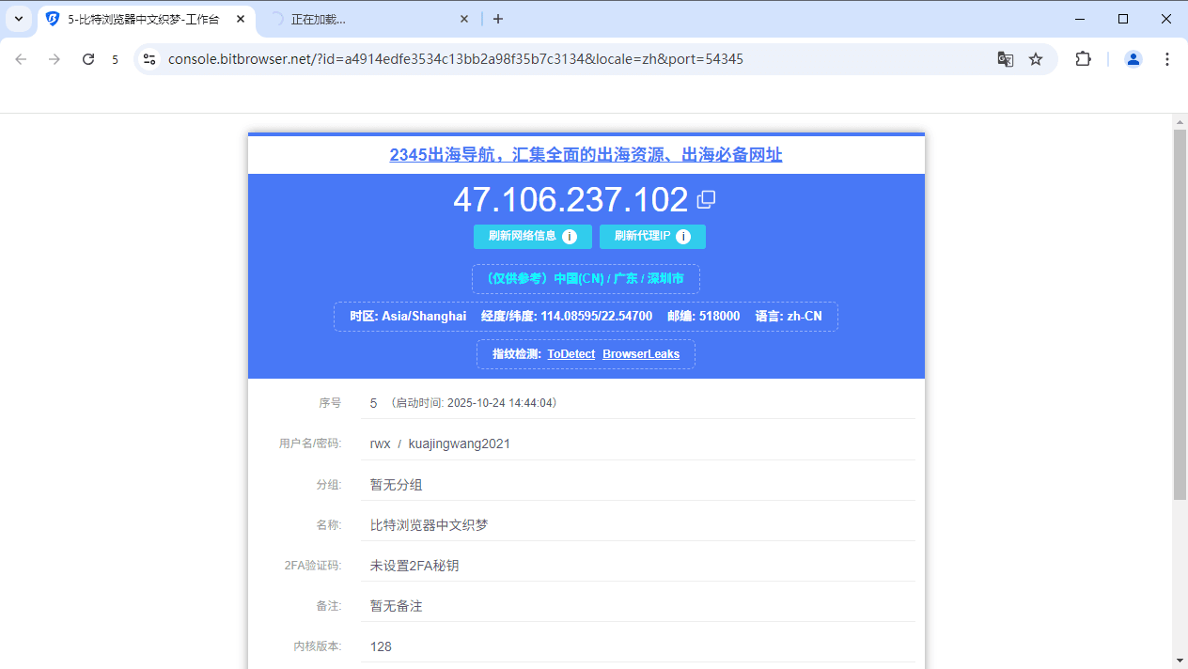The width and height of the screenshot is (1188, 669).
Task: Open the browser profile avatar icon
Action: click(1133, 58)
